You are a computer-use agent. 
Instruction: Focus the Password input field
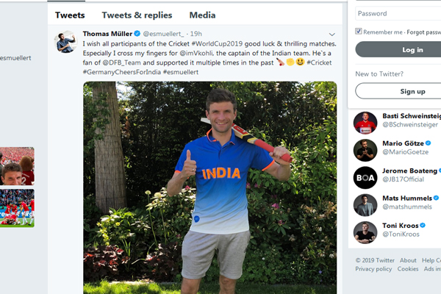coord(398,13)
